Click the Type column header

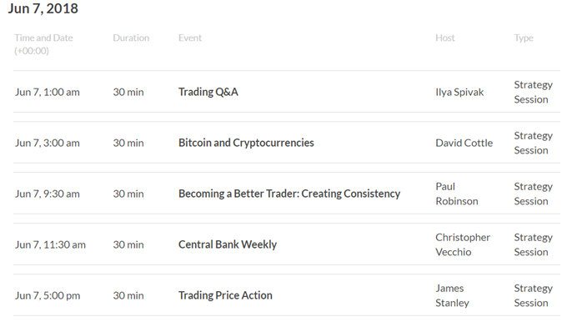pyautogui.click(x=524, y=38)
